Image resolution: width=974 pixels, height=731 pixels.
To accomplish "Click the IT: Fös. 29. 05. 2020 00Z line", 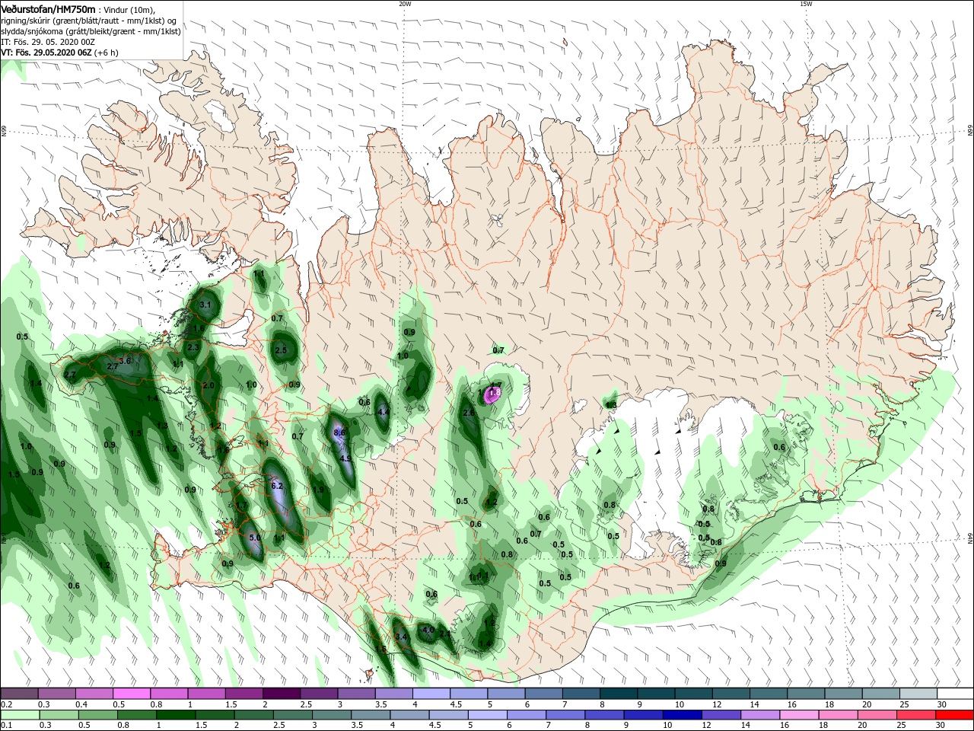I will (46, 42).
